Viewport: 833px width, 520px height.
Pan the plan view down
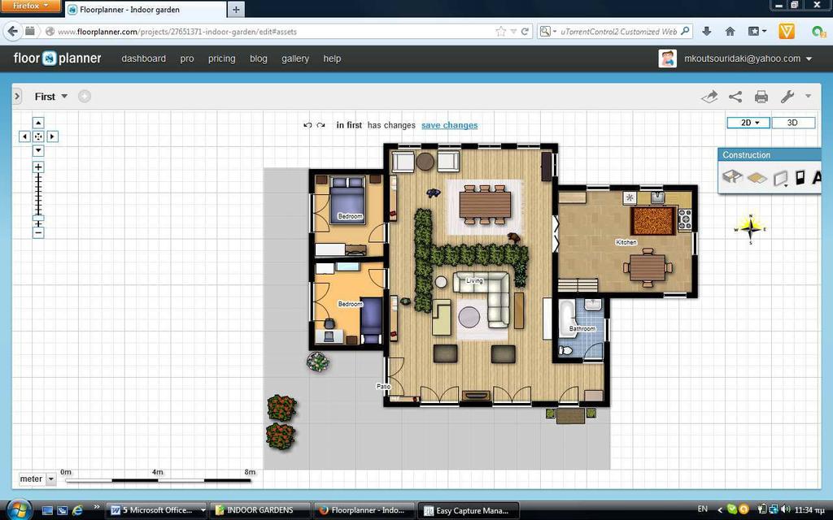[x=38, y=150]
